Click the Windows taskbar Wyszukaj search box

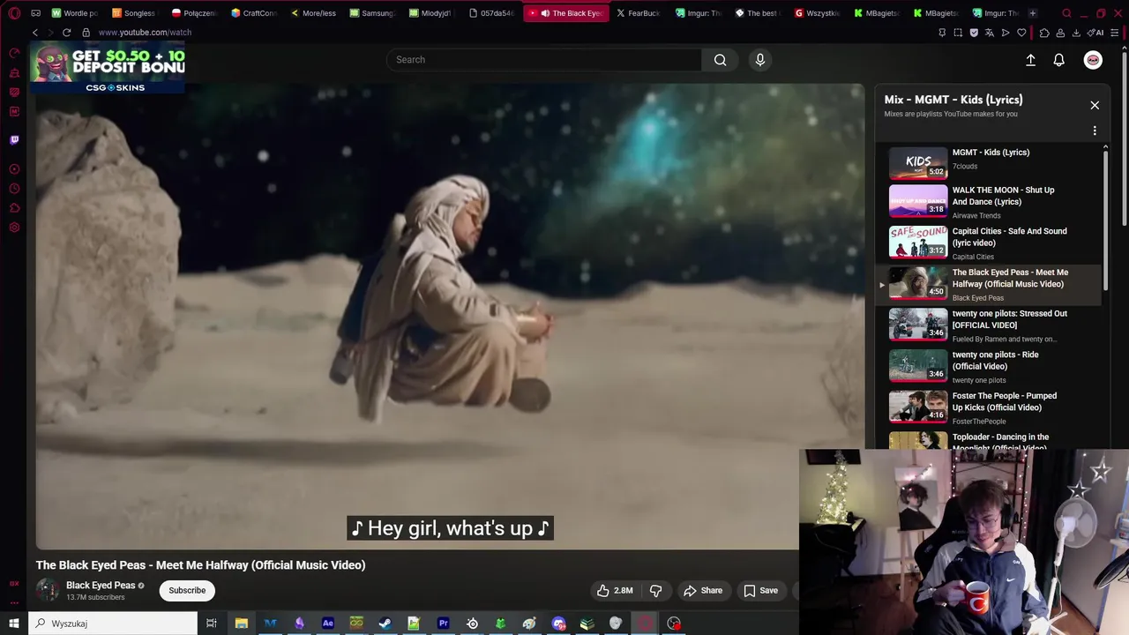113,624
